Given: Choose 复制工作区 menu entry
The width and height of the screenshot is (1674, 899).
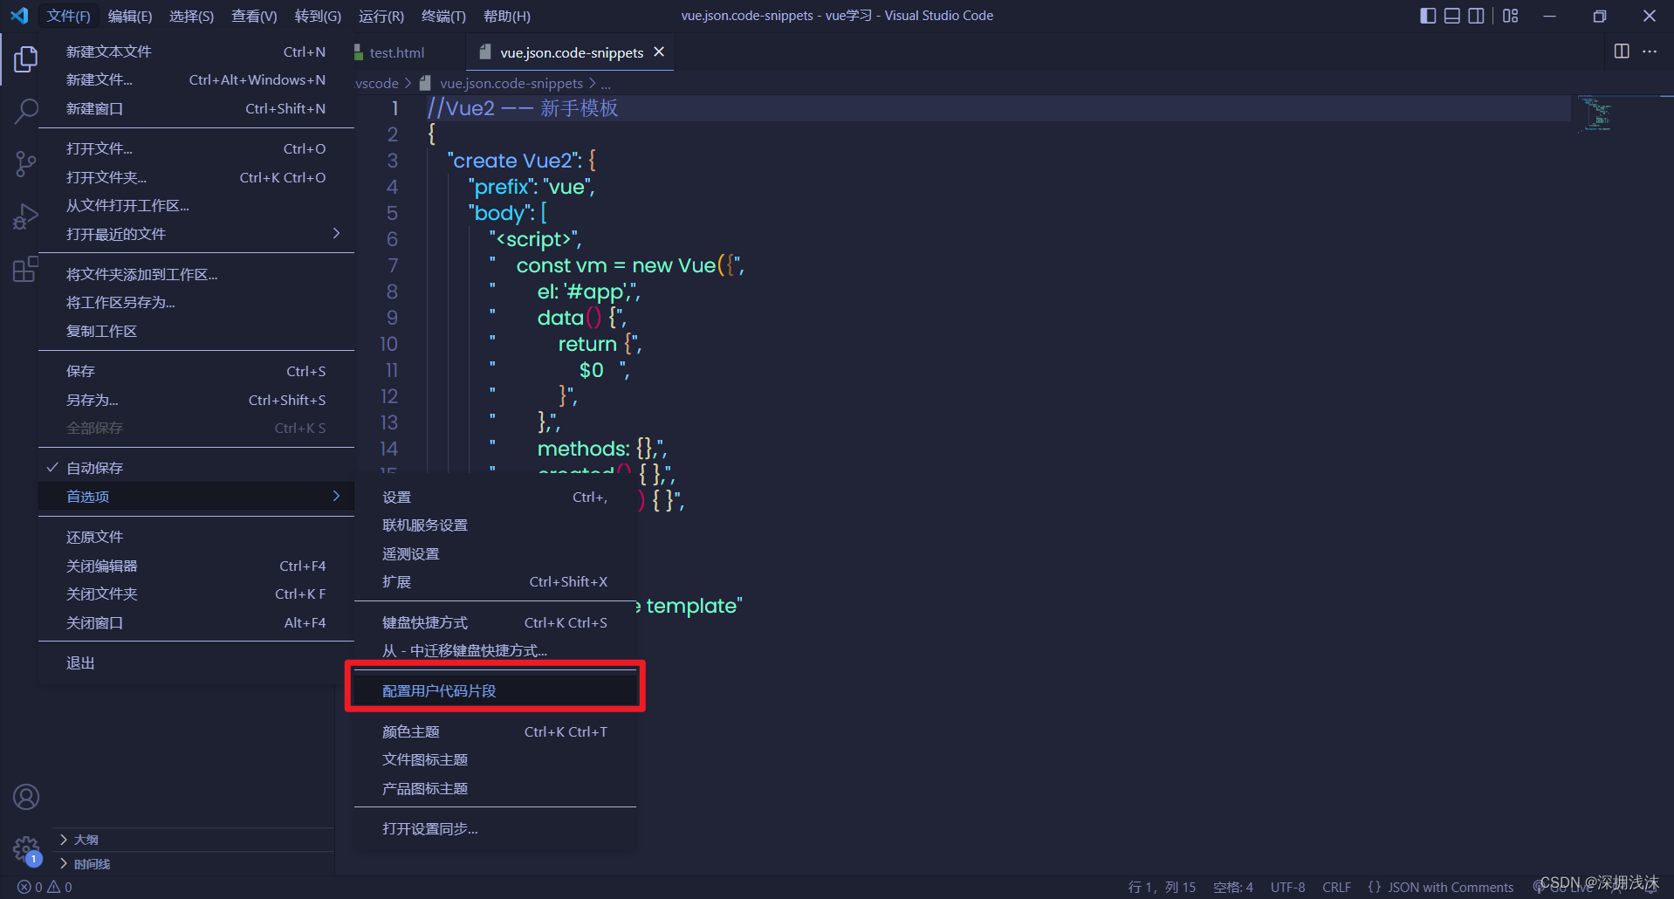Looking at the screenshot, I should pos(196,331).
